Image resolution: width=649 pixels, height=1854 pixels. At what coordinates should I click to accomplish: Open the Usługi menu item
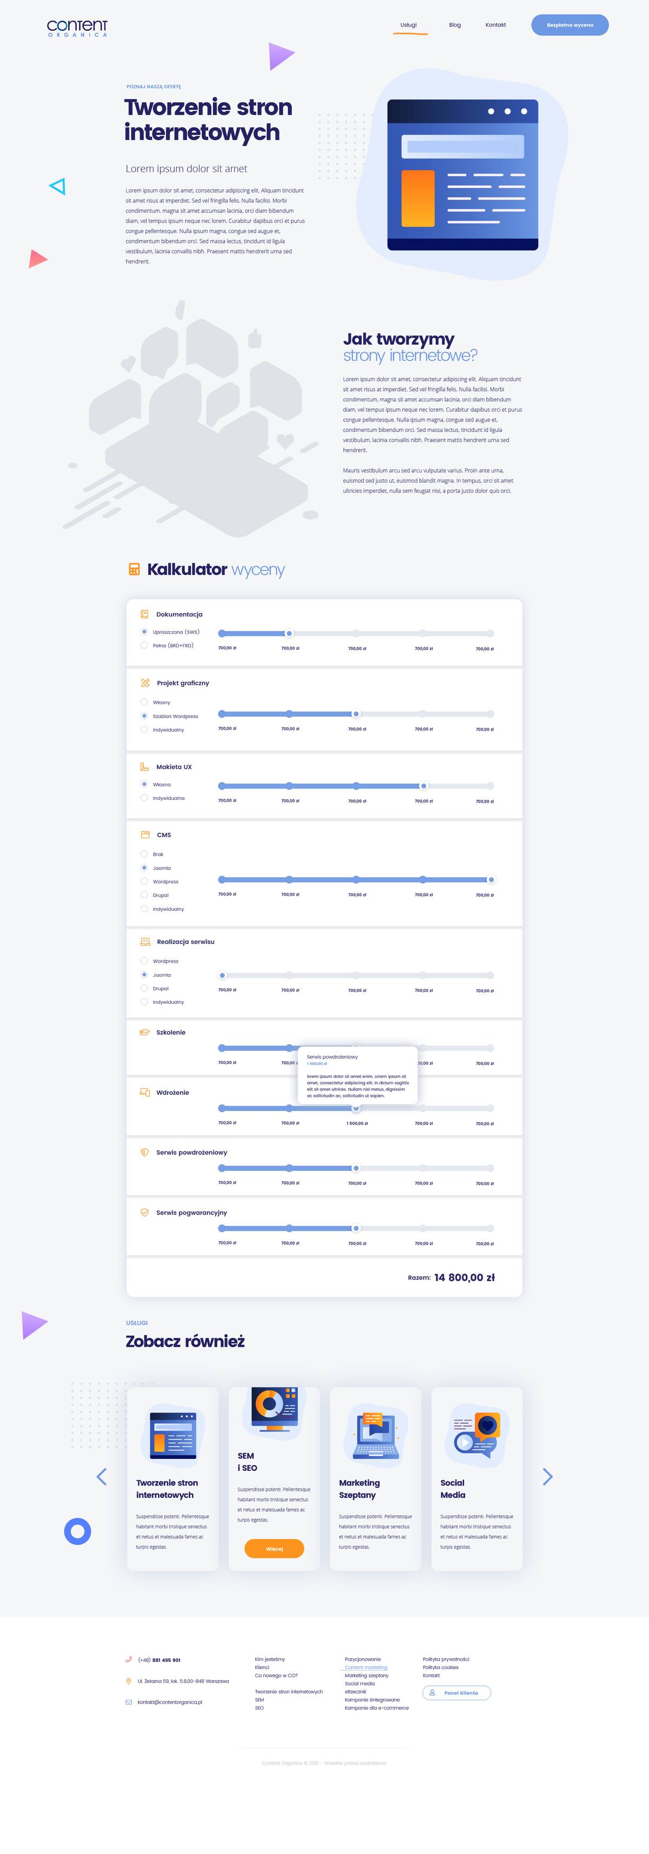coord(409,25)
